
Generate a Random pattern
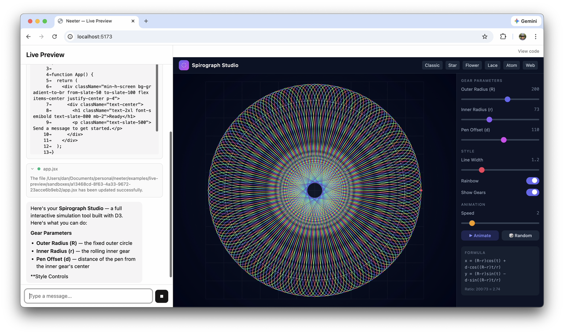(520, 236)
